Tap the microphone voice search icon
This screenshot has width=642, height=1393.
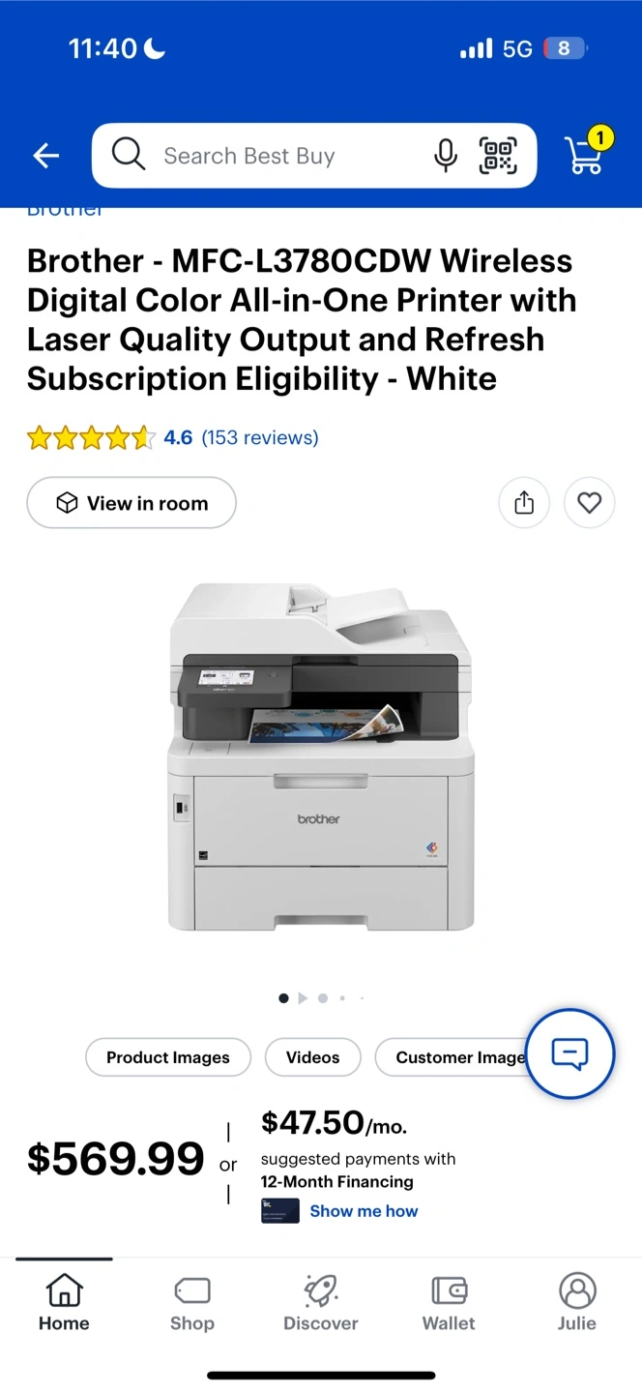click(445, 156)
